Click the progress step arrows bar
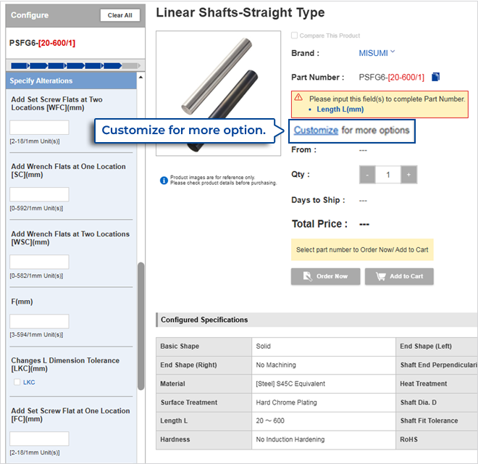478x464 pixels. [x=71, y=65]
